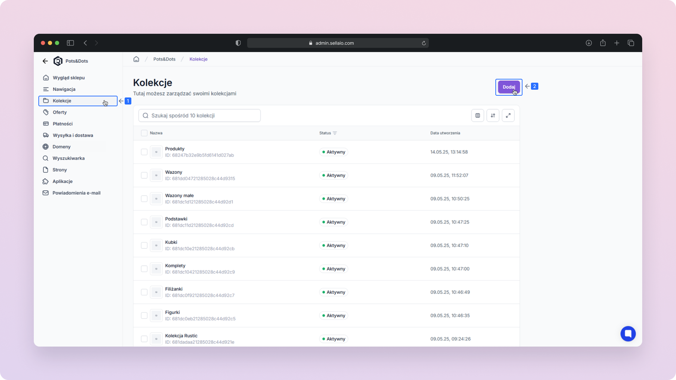Go to Wysyłka i dostawa section

pyautogui.click(x=73, y=135)
